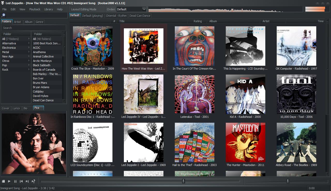Play a random track button
This screenshot has height=191, width=331.
point(33,181)
